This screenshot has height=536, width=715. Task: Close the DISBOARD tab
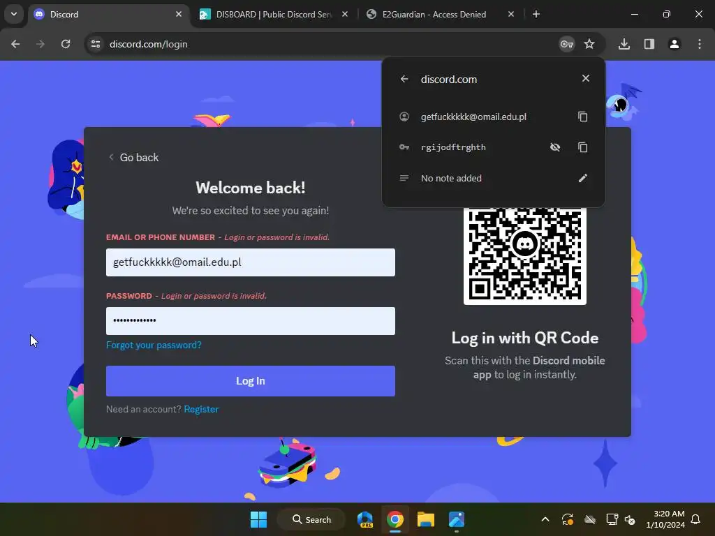click(345, 14)
